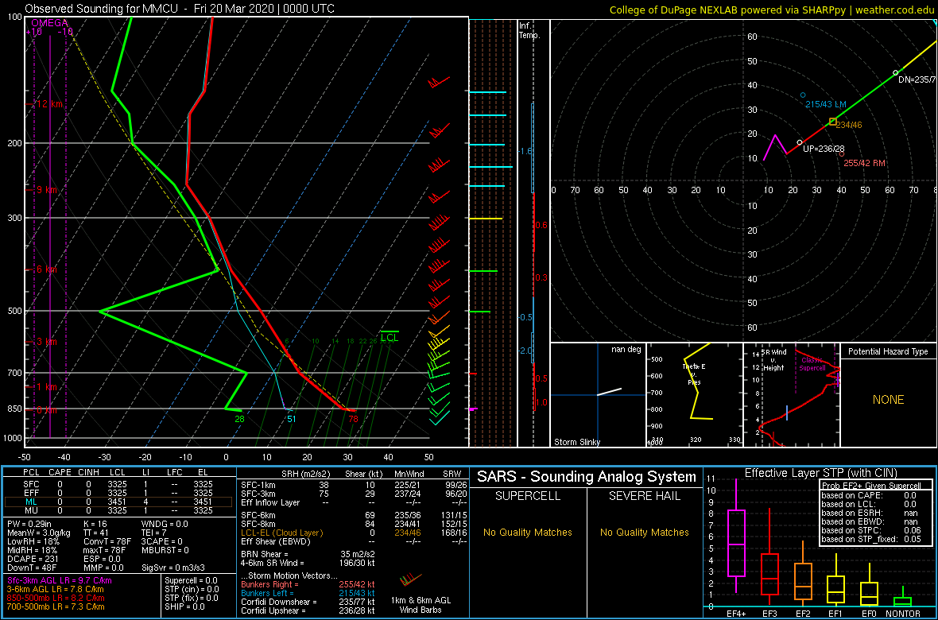Click the 'Storm Slinky' panel label
Viewport: 938px width, 620px height.
pos(576,442)
